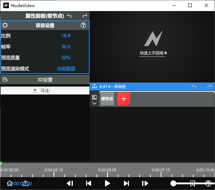Click the NodeVideo logo in the preview
The width and height of the screenshot is (215, 190).
tap(153, 39)
